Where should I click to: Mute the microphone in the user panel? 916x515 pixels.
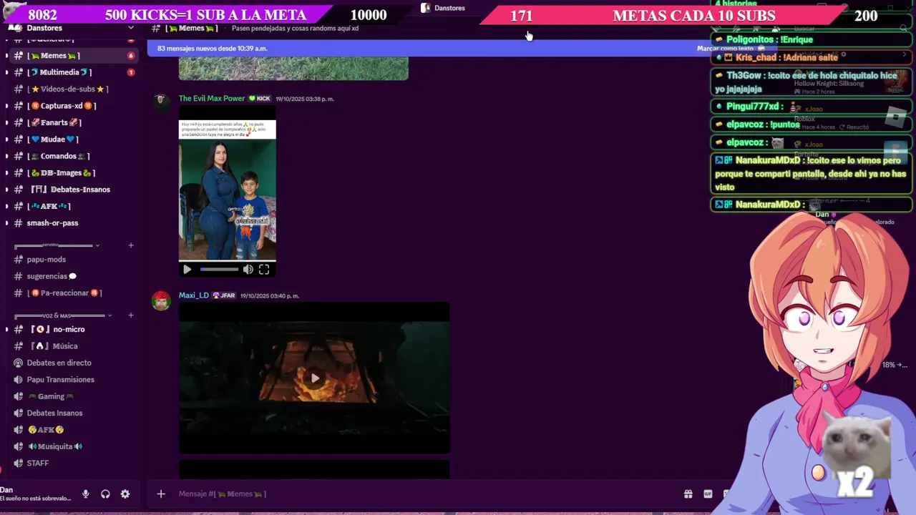[85, 494]
